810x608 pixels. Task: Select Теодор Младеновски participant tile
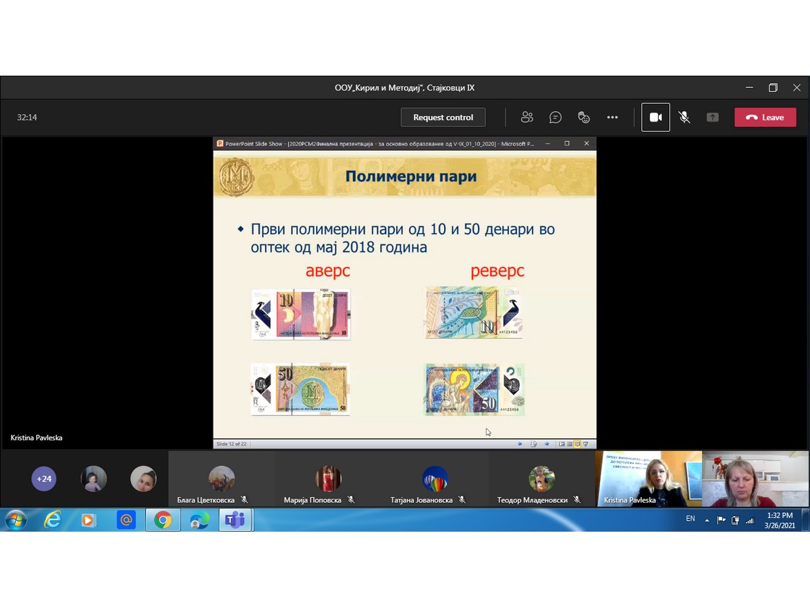coord(541,479)
